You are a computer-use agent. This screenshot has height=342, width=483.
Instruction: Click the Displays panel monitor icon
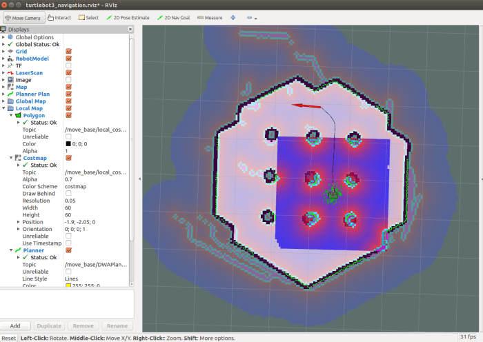pos(3,29)
